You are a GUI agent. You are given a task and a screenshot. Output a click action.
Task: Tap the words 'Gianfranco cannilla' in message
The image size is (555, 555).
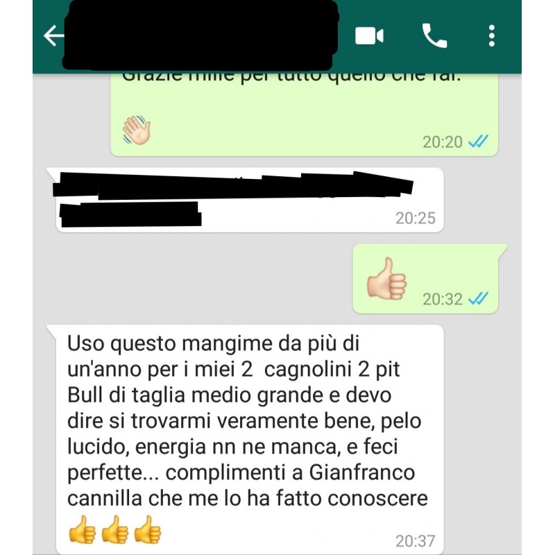click(x=241, y=485)
